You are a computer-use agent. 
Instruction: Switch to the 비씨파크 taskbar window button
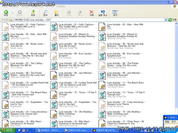(49, 131)
